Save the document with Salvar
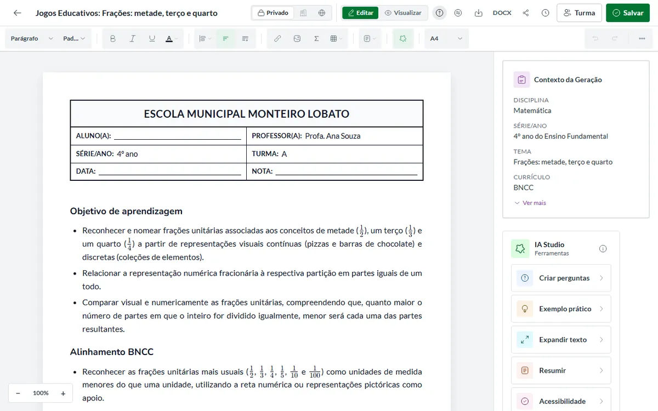The height and width of the screenshot is (411, 658). click(627, 13)
